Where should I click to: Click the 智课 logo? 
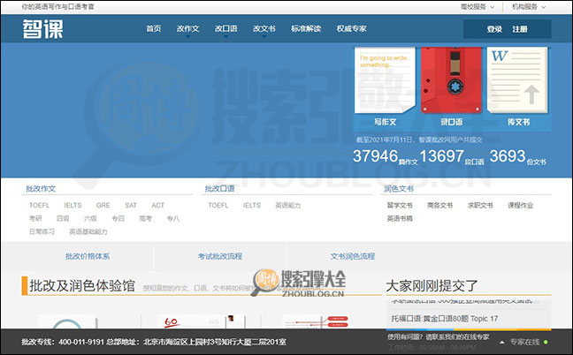[42, 29]
